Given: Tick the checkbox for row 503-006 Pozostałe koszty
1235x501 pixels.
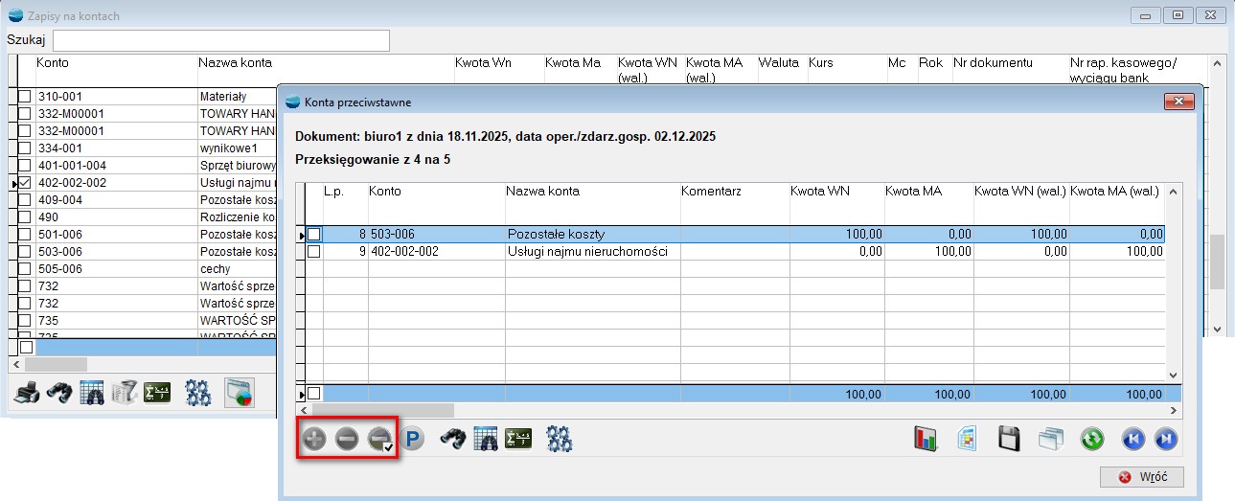Looking at the screenshot, I should coord(314,234).
